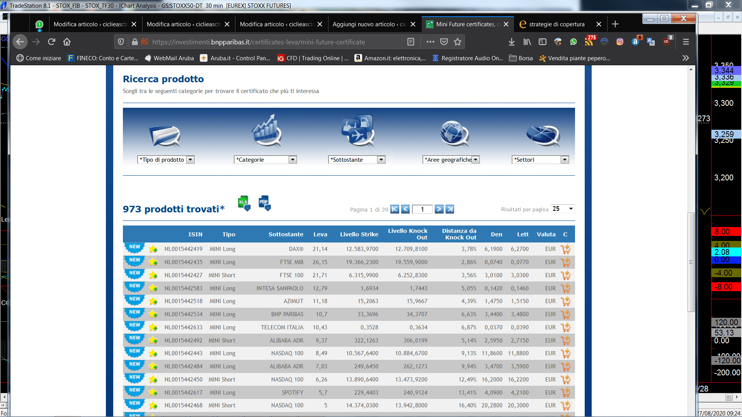Sort table by Distanza da Knock Out
This screenshot has height=417, width=742.
pyautogui.click(x=459, y=234)
